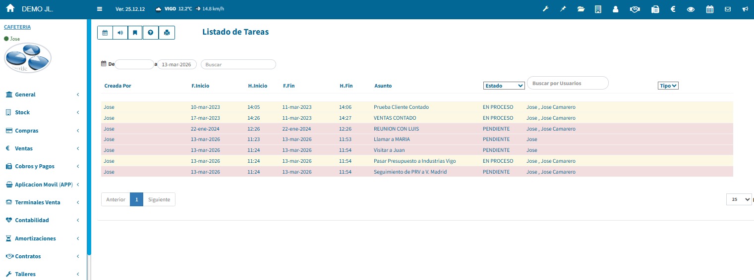Click the Siguiente pagination button

[159, 199]
